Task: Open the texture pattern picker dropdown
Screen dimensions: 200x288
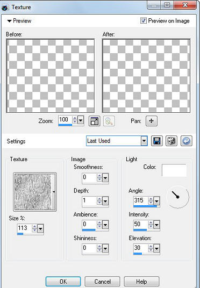Action: (54, 192)
